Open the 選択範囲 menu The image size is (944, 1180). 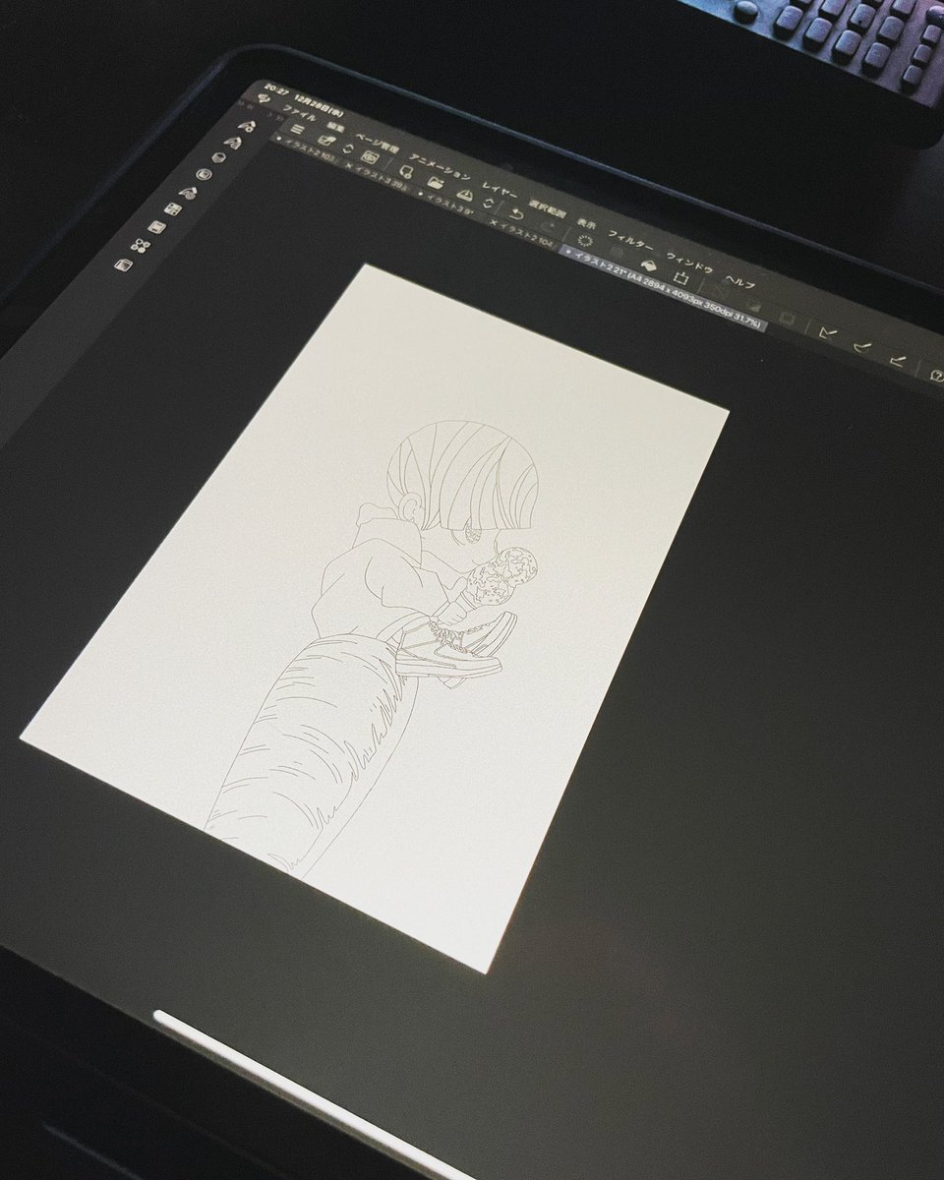click(x=548, y=209)
